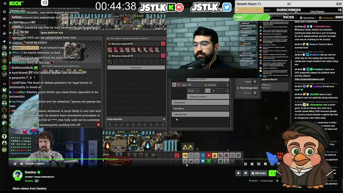Turn on closed captions in player
Viewport: 343px width, 193px height.
(259, 164)
